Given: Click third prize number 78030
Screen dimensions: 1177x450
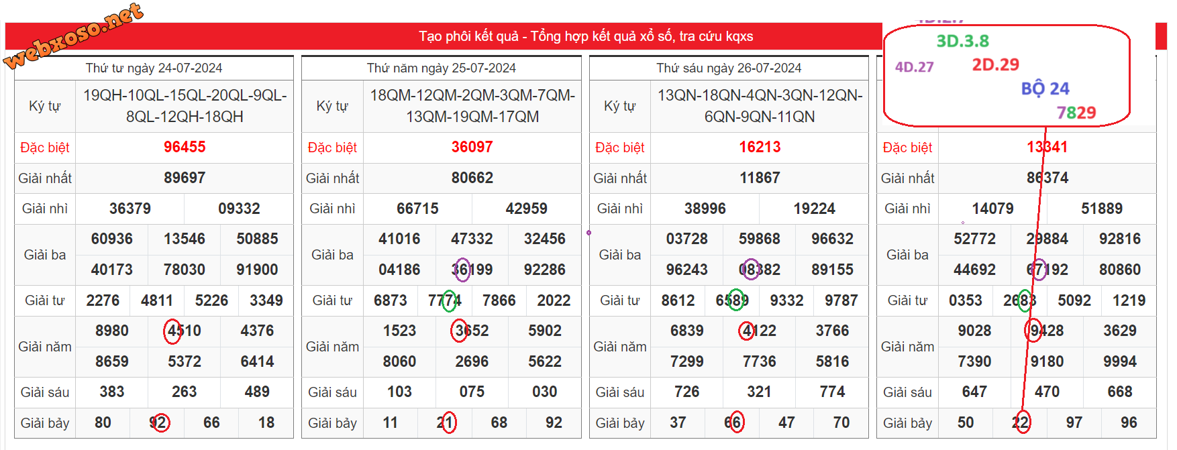Looking at the screenshot, I should click(185, 270).
